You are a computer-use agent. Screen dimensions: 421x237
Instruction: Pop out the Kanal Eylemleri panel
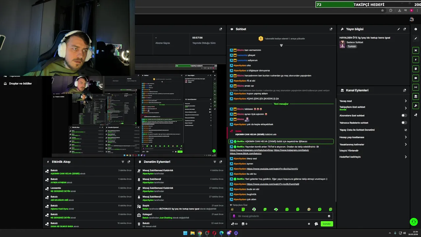click(405, 90)
